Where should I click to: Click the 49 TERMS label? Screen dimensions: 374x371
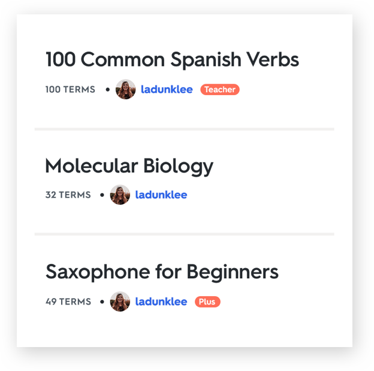point(68,302)
